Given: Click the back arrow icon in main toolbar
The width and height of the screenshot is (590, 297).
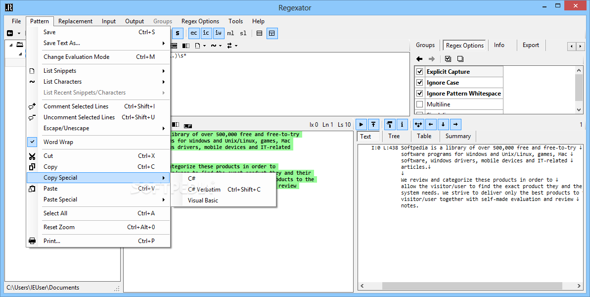Looking at the screenshot, I should click(10, 33).
